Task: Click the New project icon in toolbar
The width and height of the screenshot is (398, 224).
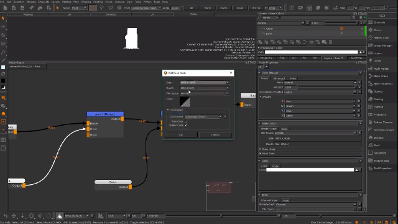Action: coord(5,8)
